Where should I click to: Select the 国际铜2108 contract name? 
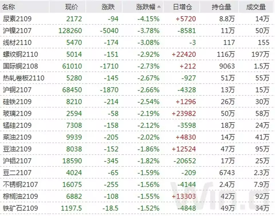click(x=20, y=66)
